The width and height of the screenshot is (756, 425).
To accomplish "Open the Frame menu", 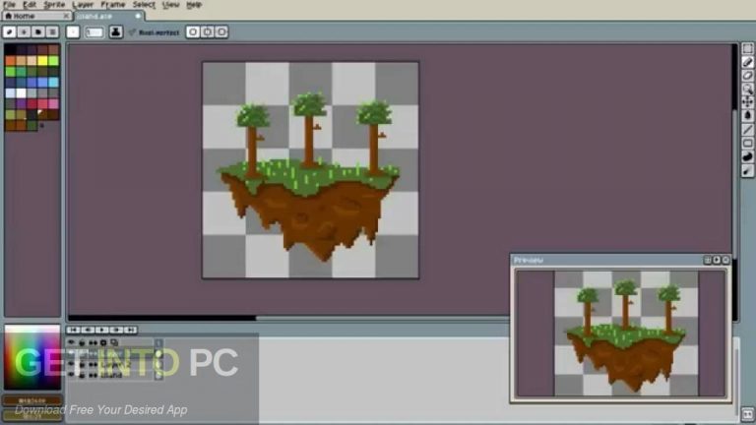I will pyautogui.click(x=113, y=4).
